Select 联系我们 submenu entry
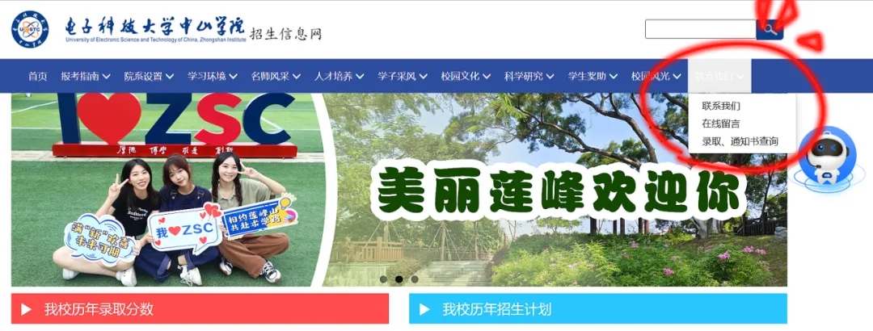Viewport: 873px width, 331px height. (x=721, y=107)
